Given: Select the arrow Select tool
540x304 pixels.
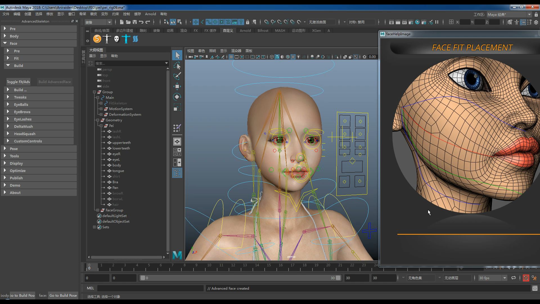Looking at the screenshot, I should point(177,55).
